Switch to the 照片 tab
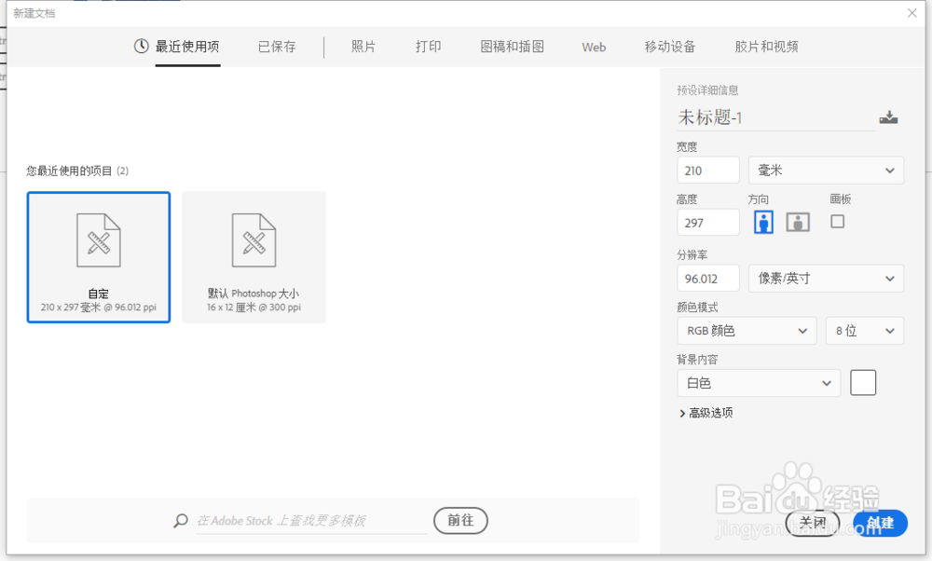The height and width of the screenshot is (561, 932). [363, 47]
